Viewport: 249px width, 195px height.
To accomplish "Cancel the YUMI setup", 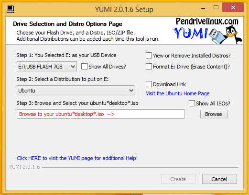I will [219, 179].
